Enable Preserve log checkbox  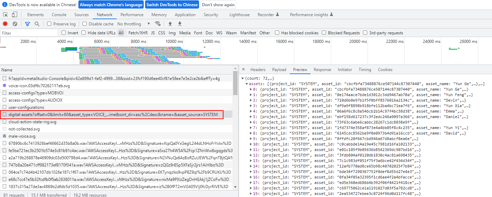pos(49,24)
